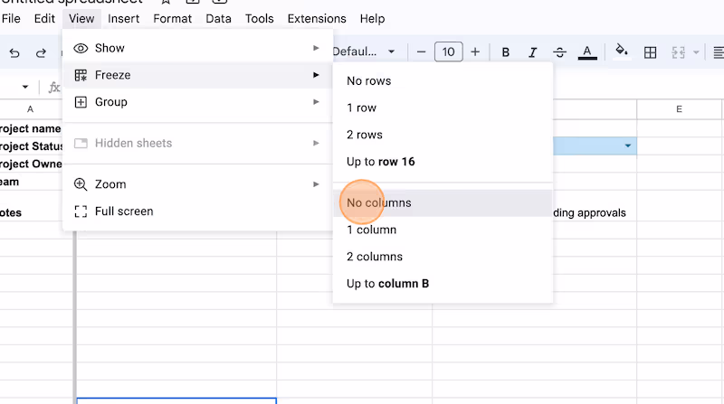This screenshot has height=404, width=724.
Task: Select Full screen from View menu
Action: click(x=197, y=211)
